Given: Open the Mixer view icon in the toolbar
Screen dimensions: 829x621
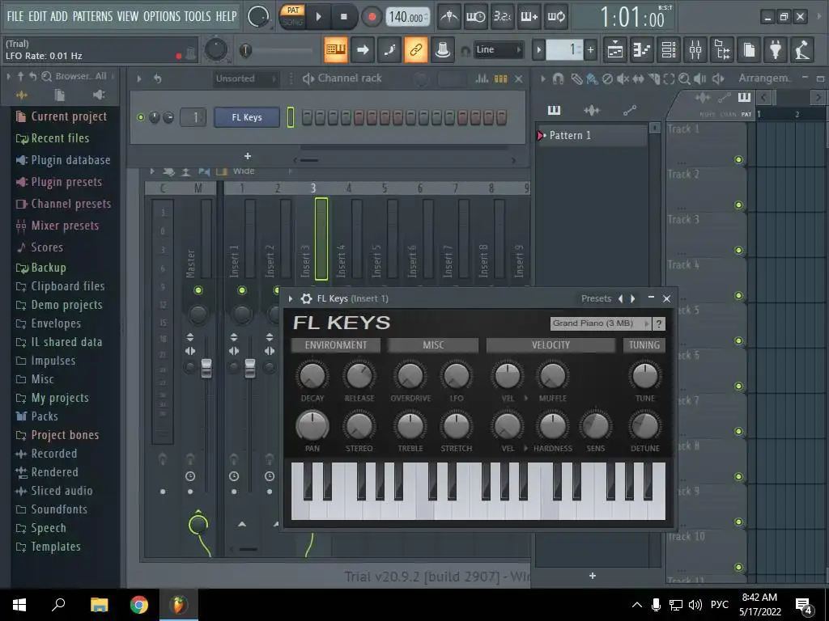Looking at the screenshot, I should (695, 50).
